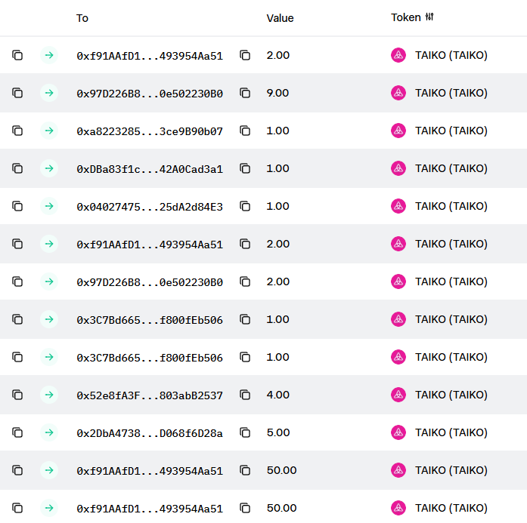Select 2.00 value in 0x97D226B8 row

(278, 281)
